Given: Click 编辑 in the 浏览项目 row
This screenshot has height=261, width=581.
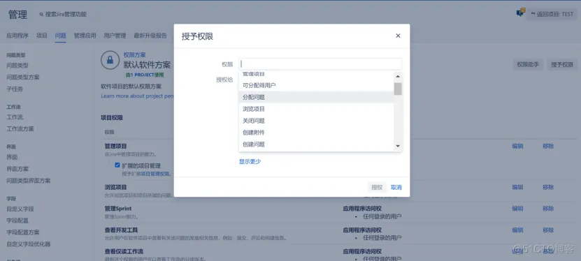Looking at the screenshot, I should tap(517, 187).
